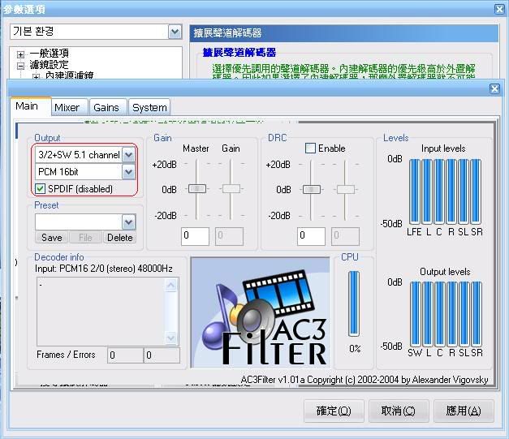Switch to the Mixer tab
This screenshot has width=509, height=439.
coord(67,107)
